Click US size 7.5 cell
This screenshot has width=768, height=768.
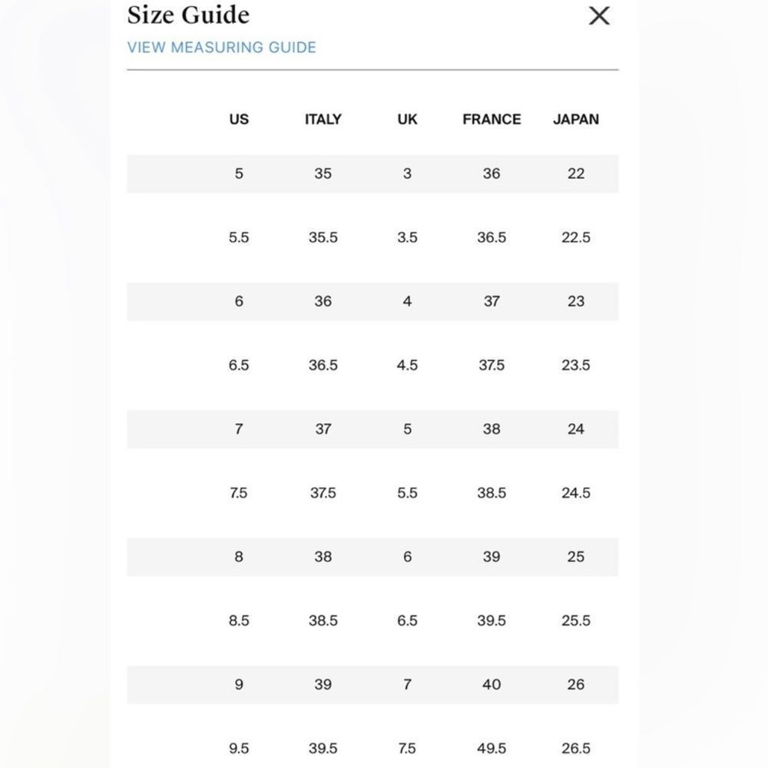(239, 493)
